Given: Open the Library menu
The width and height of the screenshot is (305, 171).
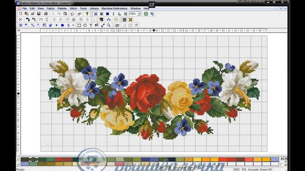Looking at the screenshot, I should [94, 9].
